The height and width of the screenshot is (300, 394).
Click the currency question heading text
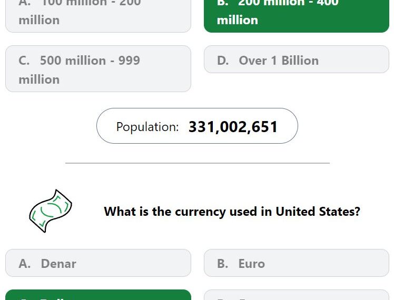pos(232,212)
